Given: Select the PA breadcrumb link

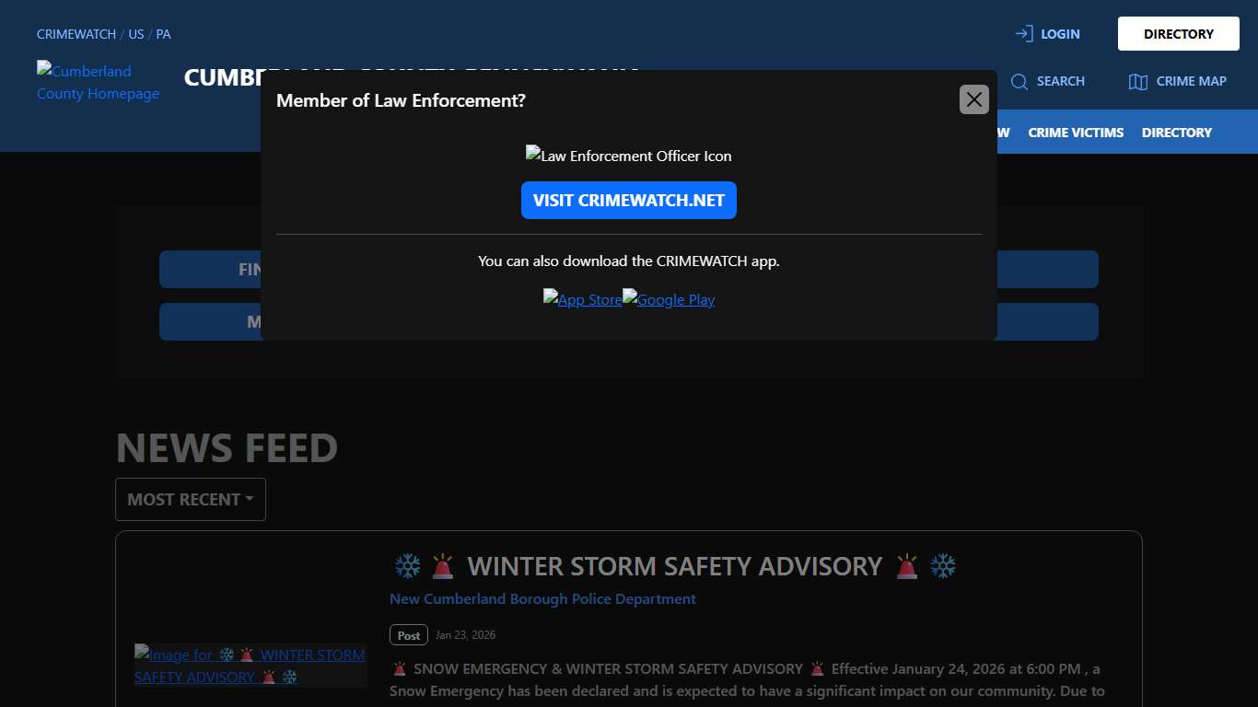Looking at the screenshot, I should click(x=163, y=34).
